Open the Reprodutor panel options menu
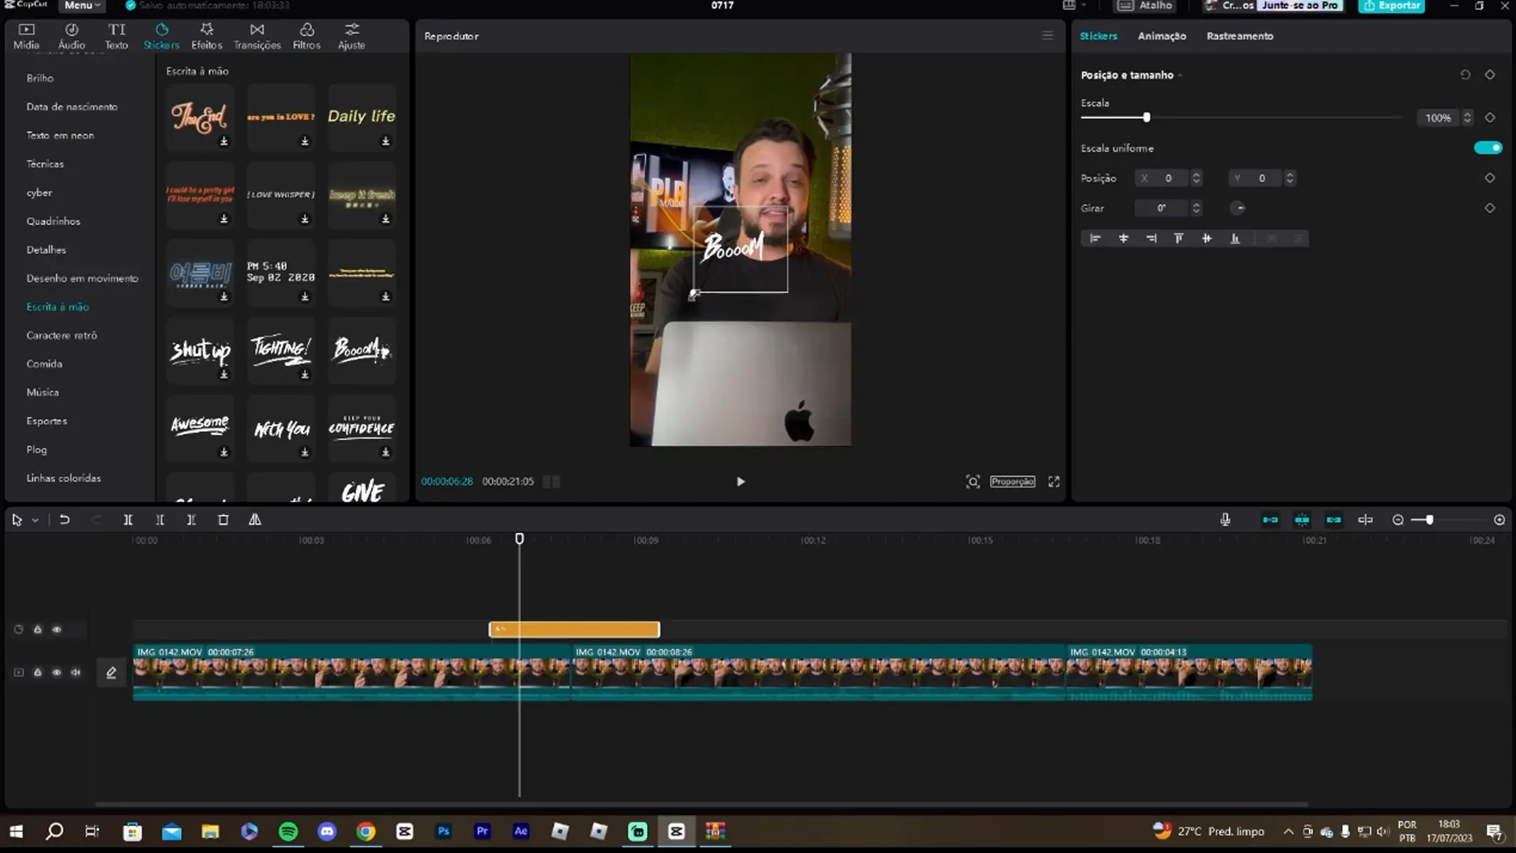1516x853 pixels. pyautogui.click(x=1047, y=36)
